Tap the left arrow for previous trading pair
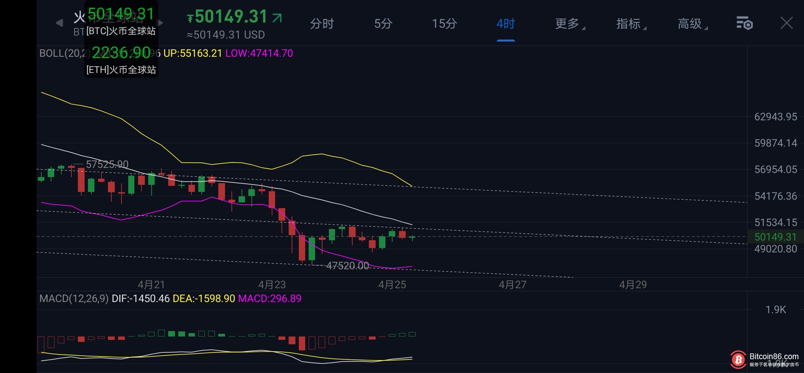This screenshot has width=804, height=373. tap(60, 23)
